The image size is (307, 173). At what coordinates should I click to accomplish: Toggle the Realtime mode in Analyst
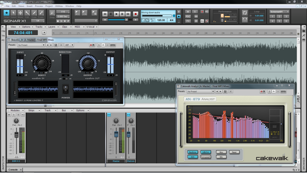pos(193,152)
